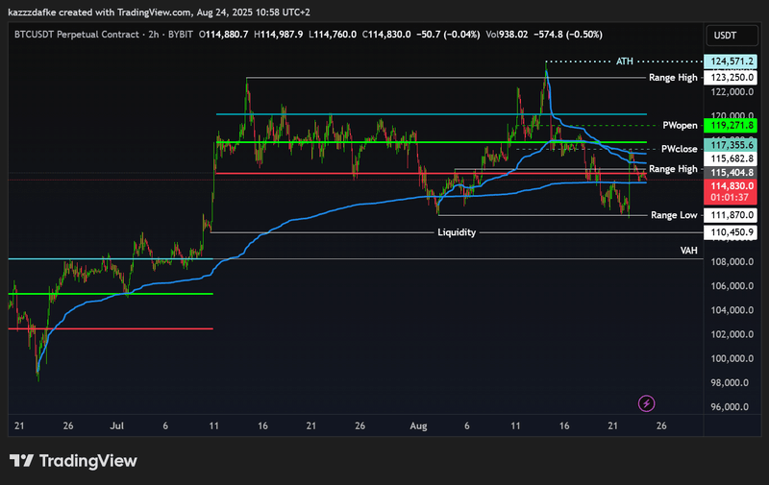
Task: Click the Range High price tag 123,250.0
Action: click(x=731, y=78)
